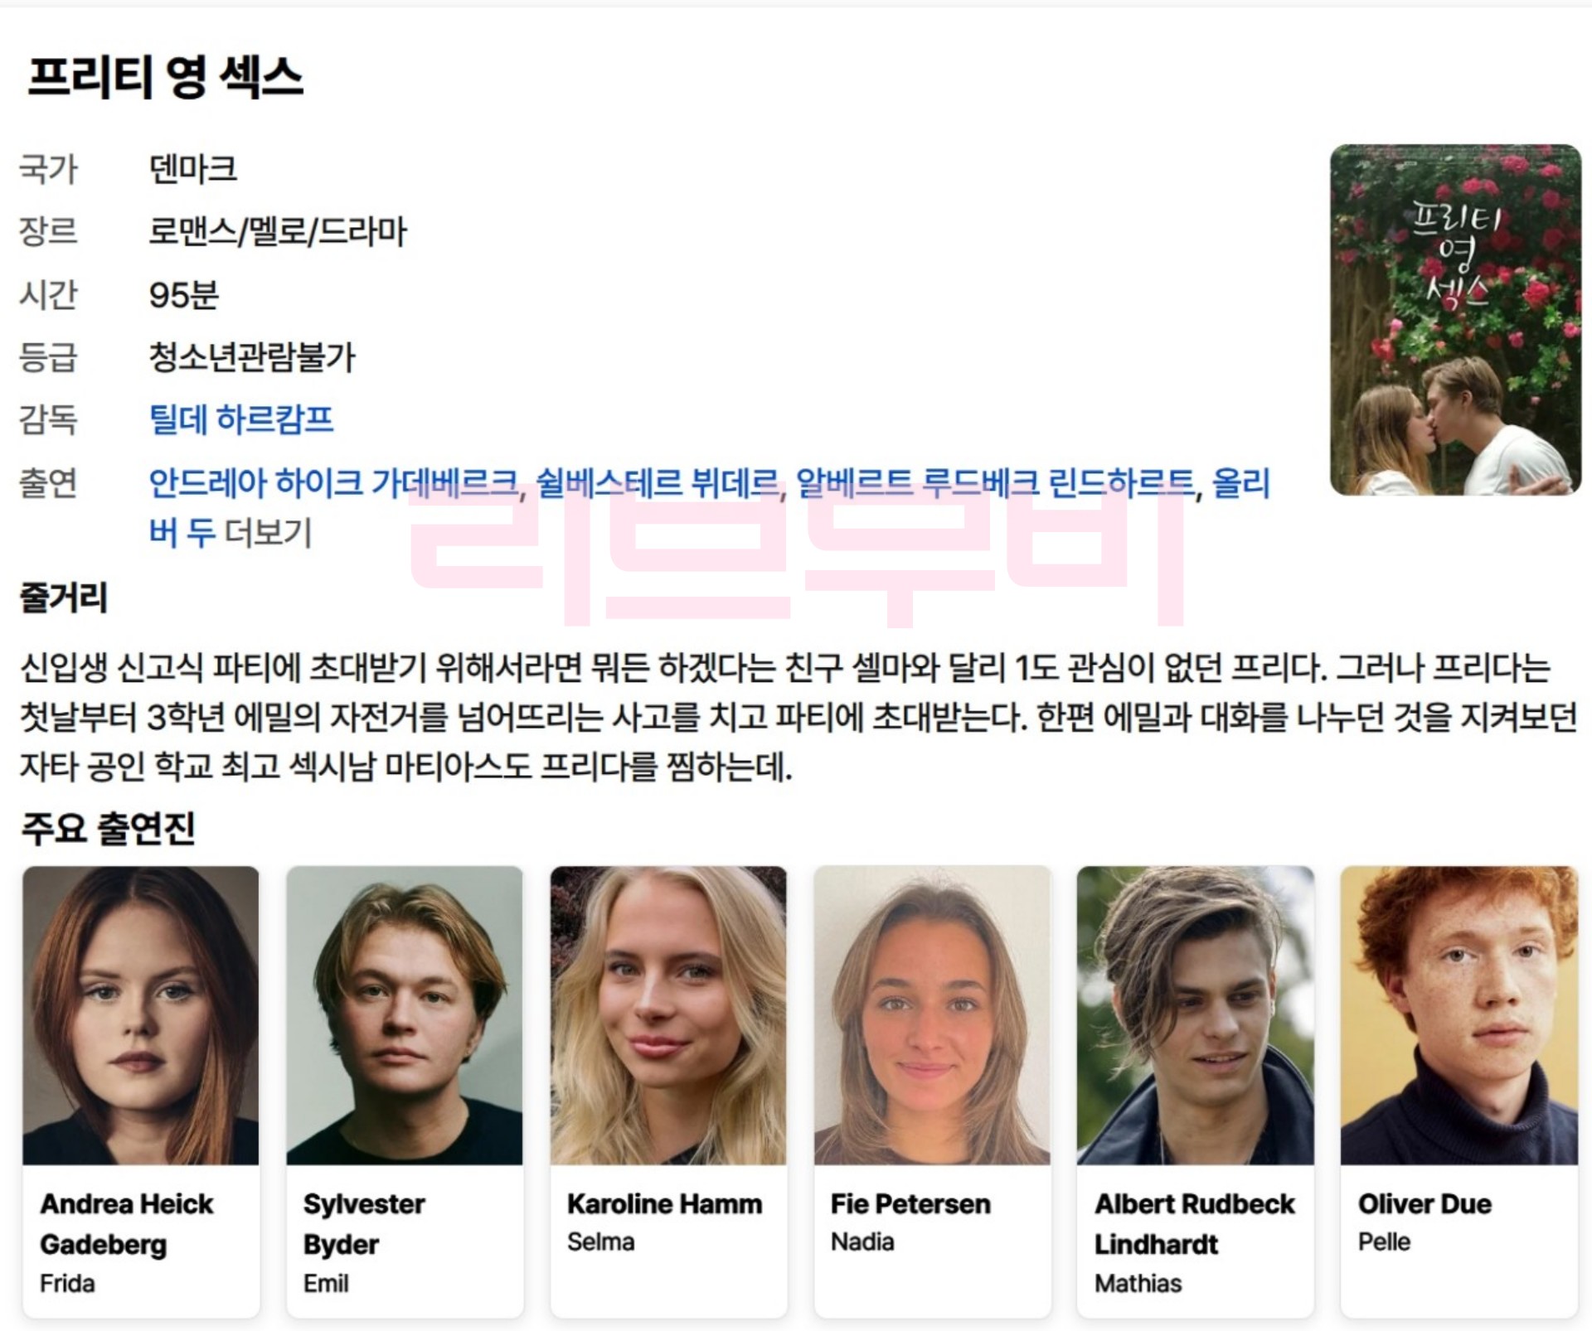Click the movie title 프리티 영 섹스
The height and width of the screenshot is (1331, 1592).
pyautogui.click(x=166, y=77)
